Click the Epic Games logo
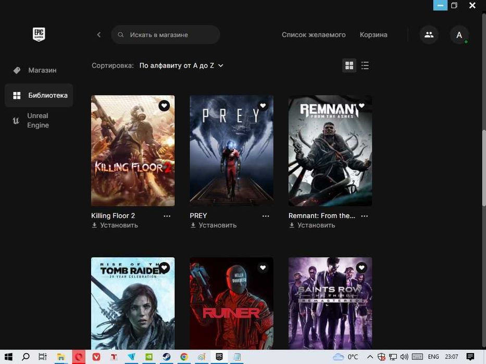Screen dimensions: 486x364 pyautogui.click(x=39, y=34)
